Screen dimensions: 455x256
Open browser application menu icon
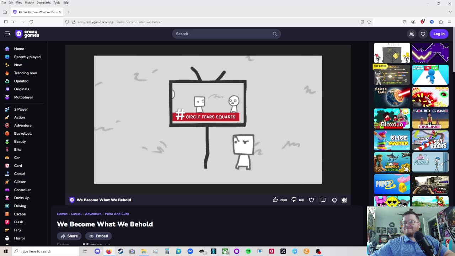coord(449,22)
